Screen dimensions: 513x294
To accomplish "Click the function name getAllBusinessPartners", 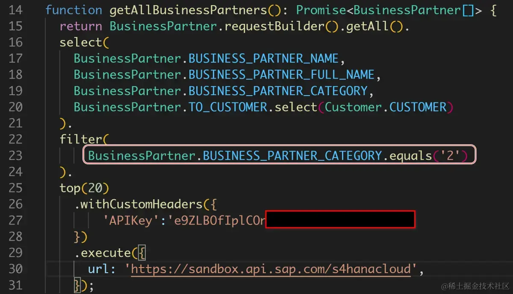I will pyautogui.click(x=188, y=10).
